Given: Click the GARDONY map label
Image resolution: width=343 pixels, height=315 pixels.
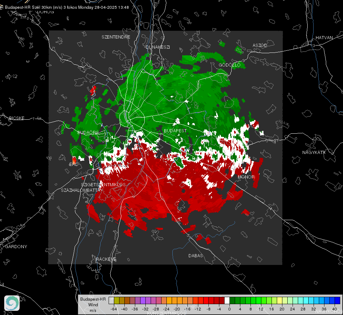Looking at the screenshot, I should [16, 247].
